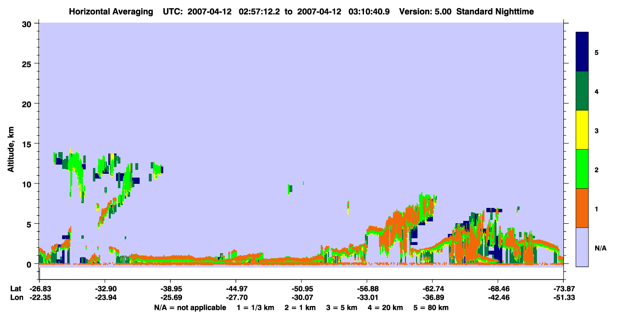
Task: Click the bright green color bar segment labeled 2
Action: click(582, 169)
